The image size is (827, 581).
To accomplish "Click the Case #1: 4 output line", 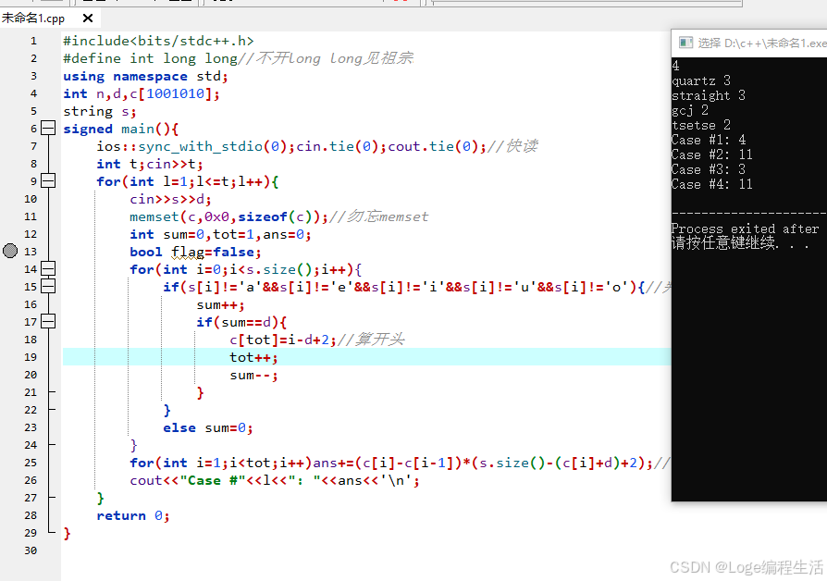I will (706, 140).
